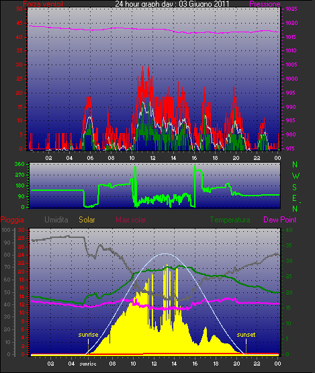The width and height of the screenshot is (315, 373).
Task: Click the red 15 wind force axis value
Action: 19,107
